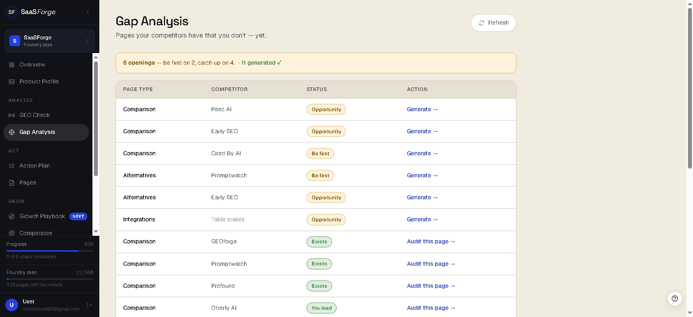Audit the GEOforge comparison page
The image size is (693, 317).
point(431,242)
